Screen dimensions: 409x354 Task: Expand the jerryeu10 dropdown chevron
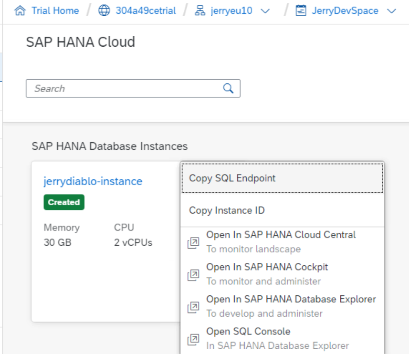[266, 11]
